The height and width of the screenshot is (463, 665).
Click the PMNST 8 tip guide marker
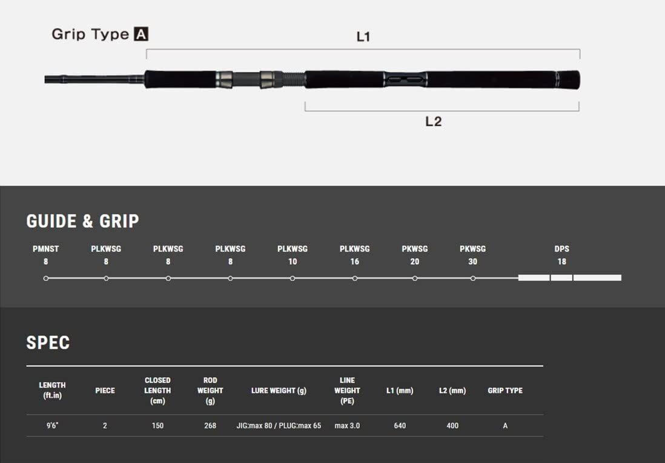pos(46,278)
